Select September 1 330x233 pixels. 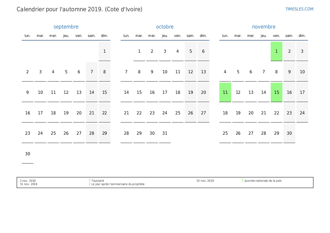pyautogui.click(x=105, y=51)
